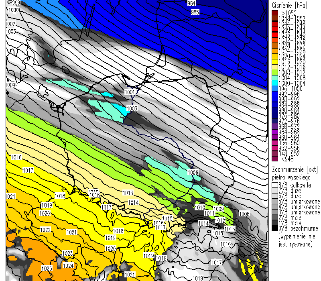Click the 1006 isobar label
Viewport: 321px width, 281px height.
193,172
